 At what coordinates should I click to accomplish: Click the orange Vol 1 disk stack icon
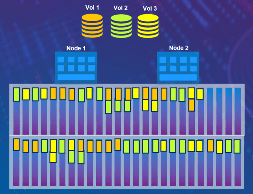tap(92, 26)
